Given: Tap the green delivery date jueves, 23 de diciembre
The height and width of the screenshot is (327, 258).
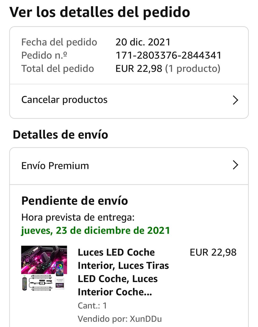Looking at the screenshot, I should pos(95,231).
